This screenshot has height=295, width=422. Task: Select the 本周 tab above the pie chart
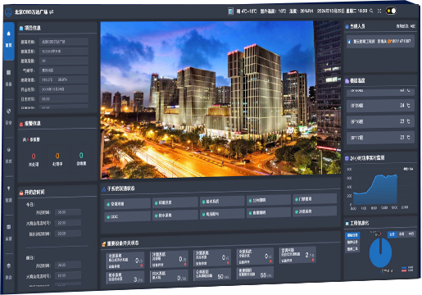[402, 234]
